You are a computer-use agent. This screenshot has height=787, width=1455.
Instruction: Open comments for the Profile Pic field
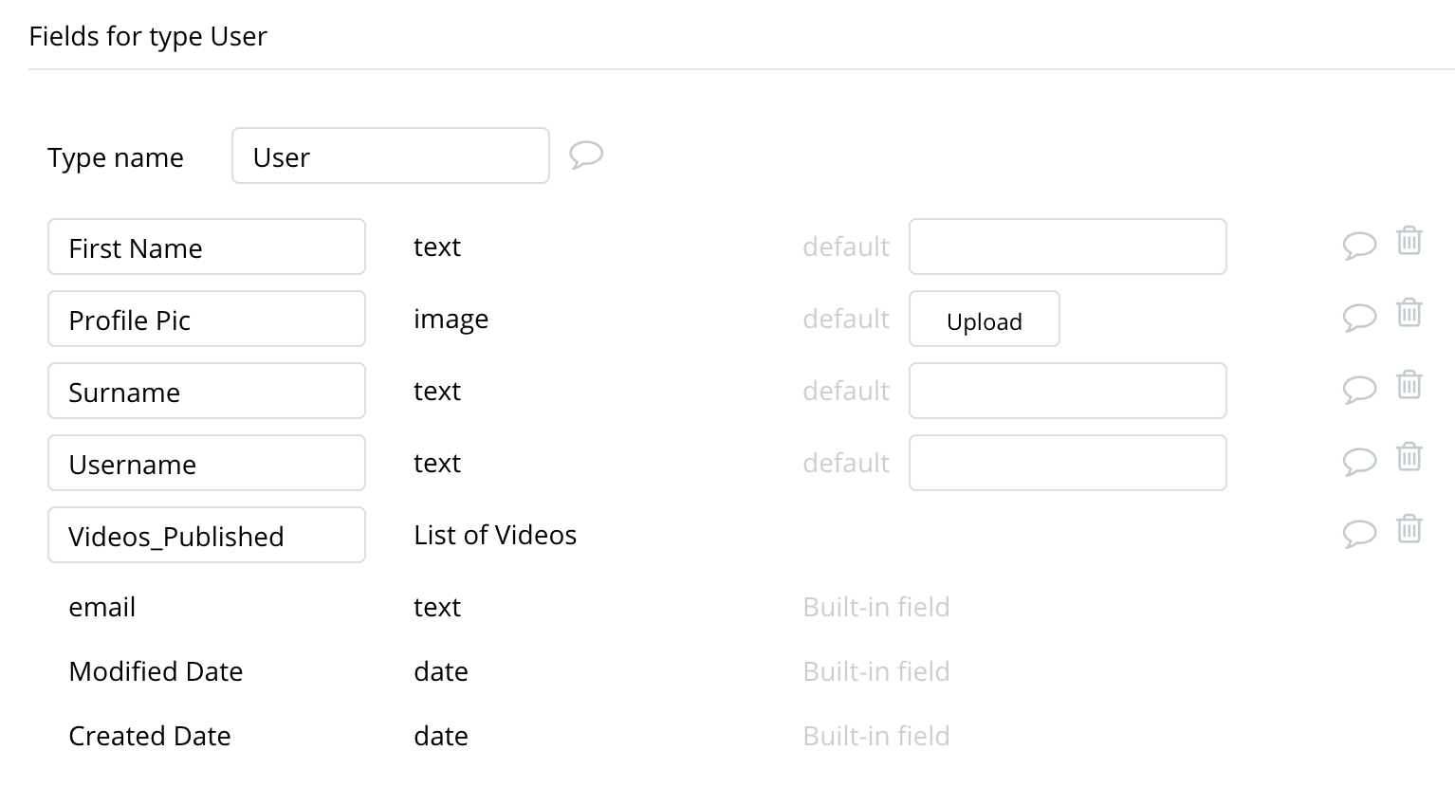1360,317
